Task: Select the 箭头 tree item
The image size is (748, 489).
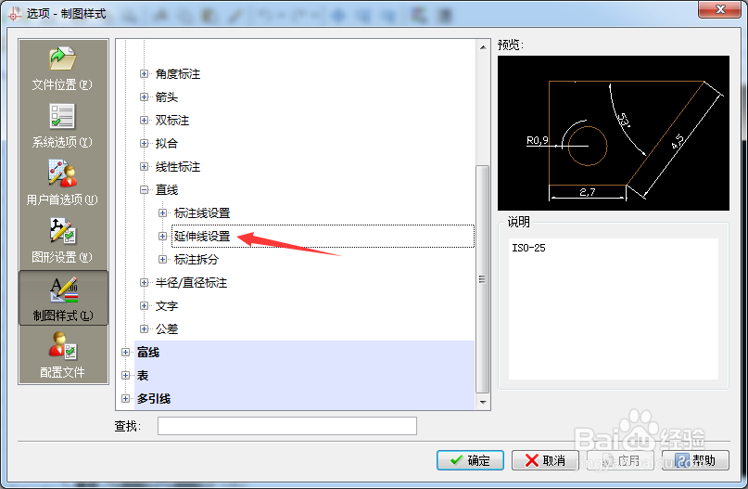Action: click(167, 97)
